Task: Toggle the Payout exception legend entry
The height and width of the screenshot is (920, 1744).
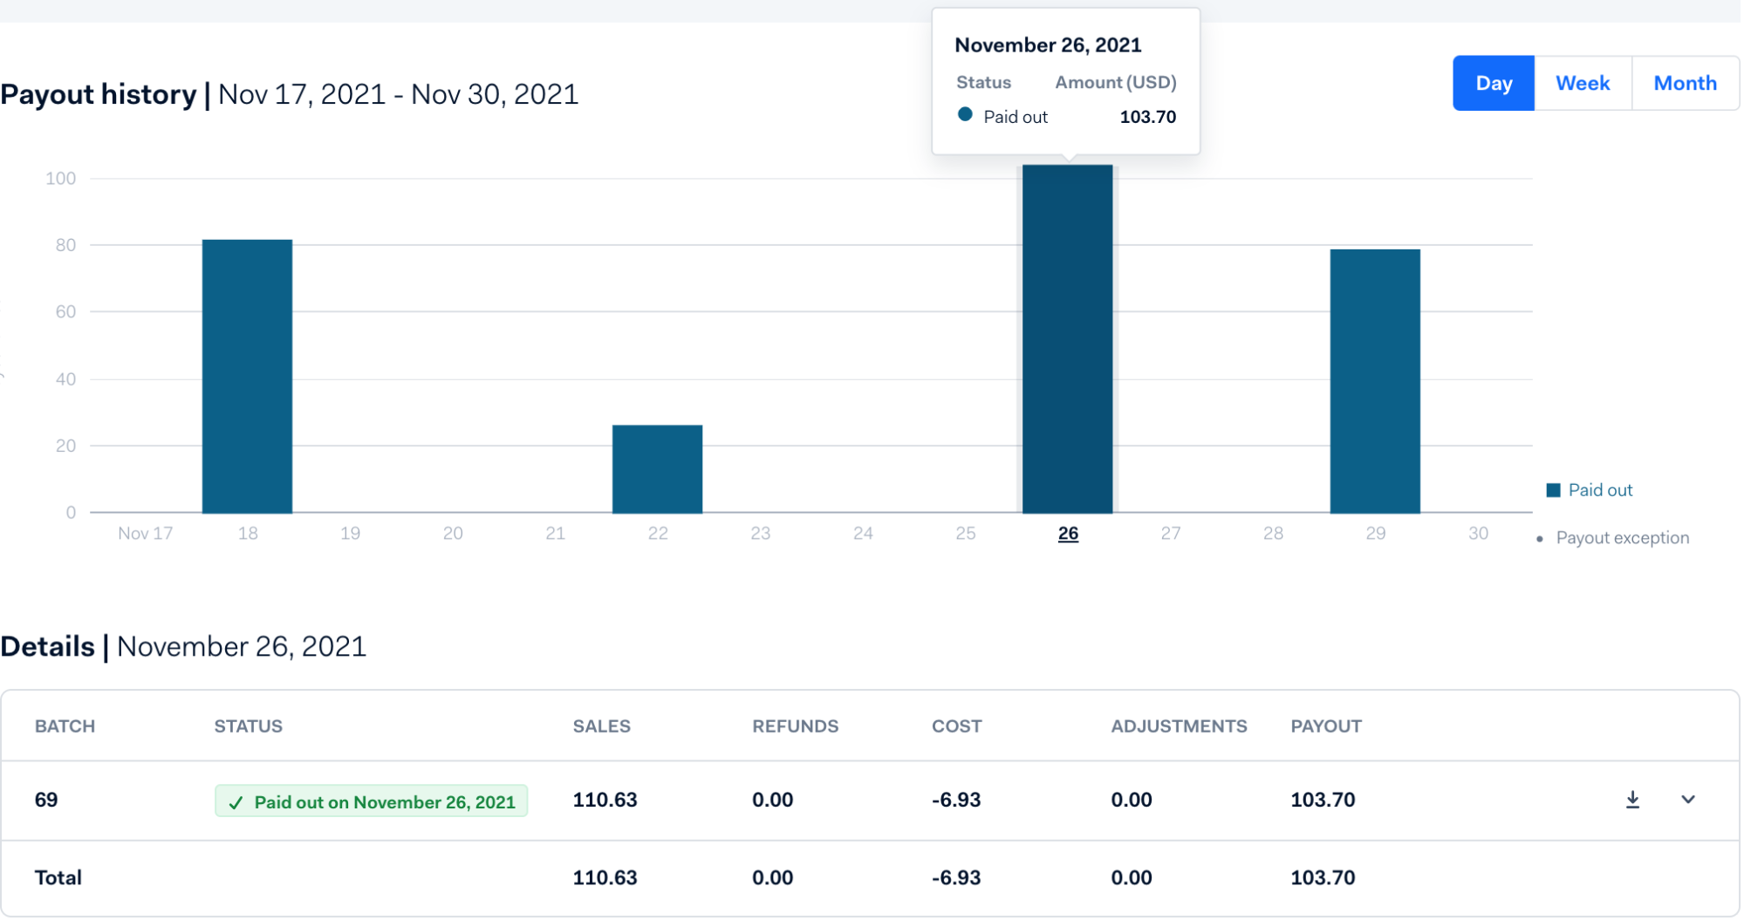Action: (x=1613, y=538)
